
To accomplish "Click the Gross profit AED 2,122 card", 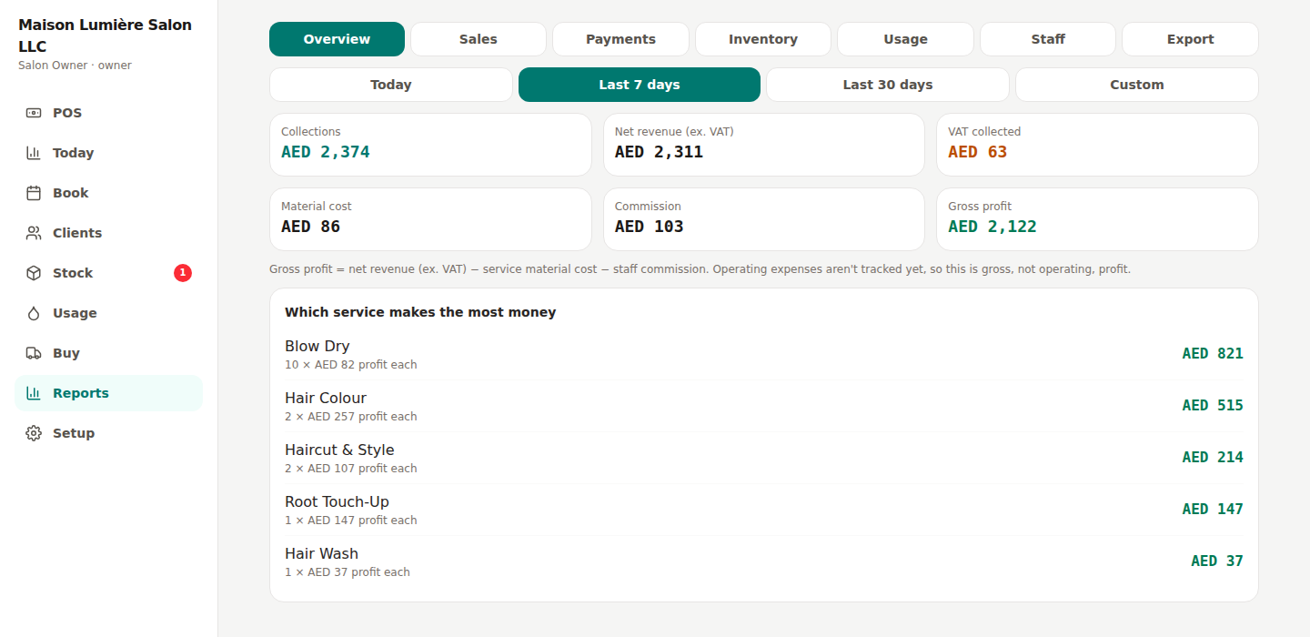I will tap(1097, 219).
